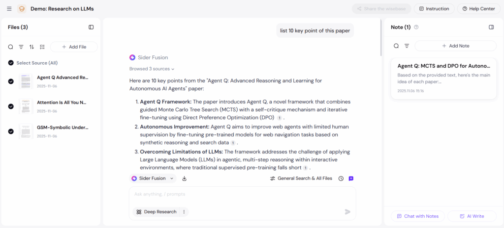Image resolution: width=504 pixels, height=228 pixels.
Task: Open GSM-Symbolic file thumbnail
Action: point(26,131)
